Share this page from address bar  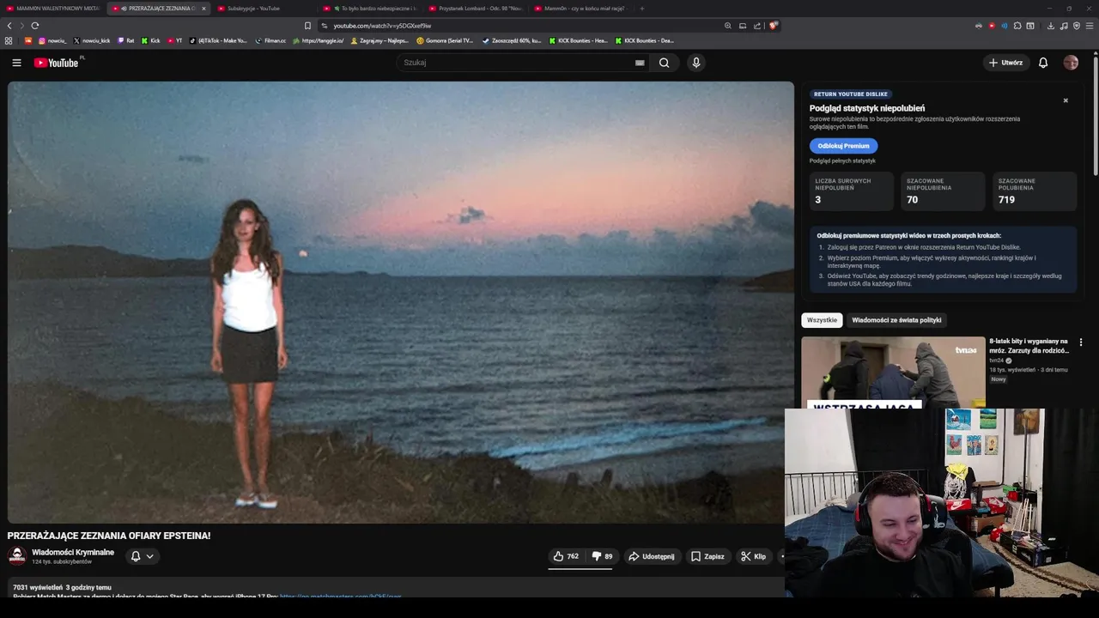[757, 26]
